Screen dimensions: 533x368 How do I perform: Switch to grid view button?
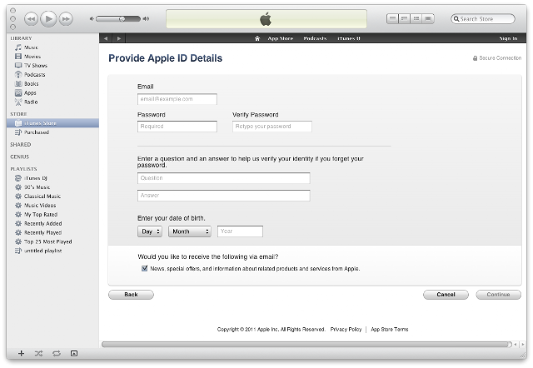click(x=416, y=18)
